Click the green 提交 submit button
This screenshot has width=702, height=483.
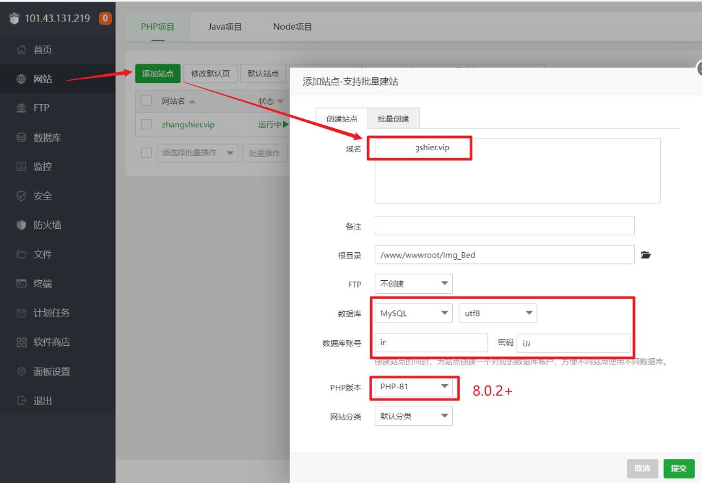point(679,468)
